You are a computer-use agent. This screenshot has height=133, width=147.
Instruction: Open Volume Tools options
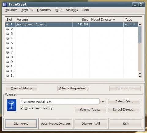pos(90,110)
